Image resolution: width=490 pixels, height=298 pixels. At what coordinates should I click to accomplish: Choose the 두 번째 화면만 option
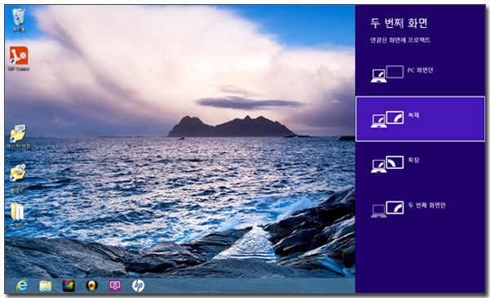click(x=420, y=209)
